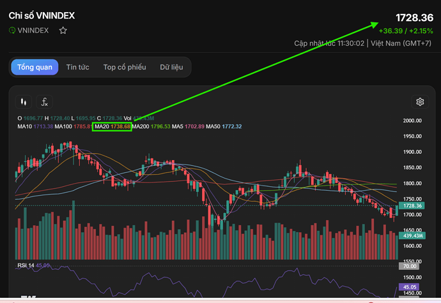Switch to the Tổng quan tab
441x303 pixels.
(35, 67)
